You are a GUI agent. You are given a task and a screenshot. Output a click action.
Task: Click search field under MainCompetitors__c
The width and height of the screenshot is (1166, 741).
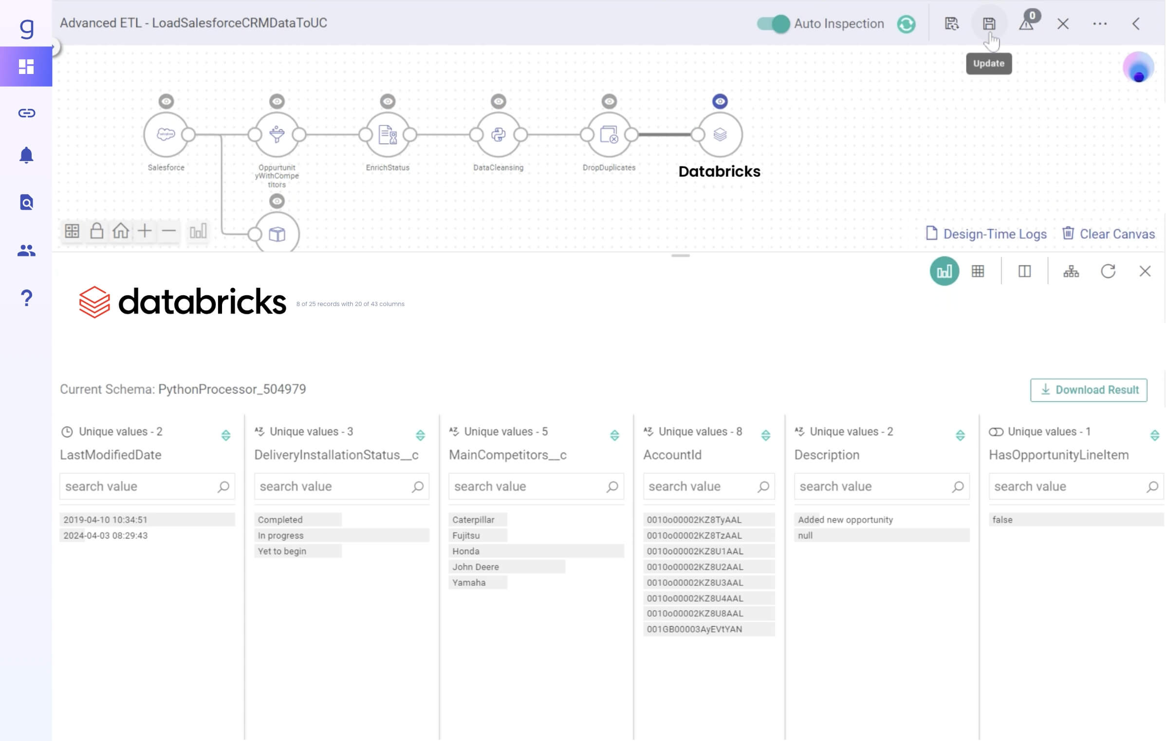click(536, 486)
